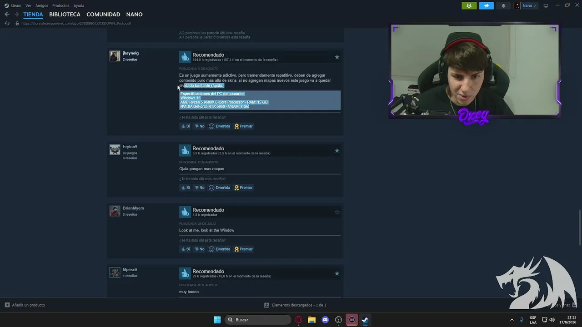Open BrianMyers's profile name link
Screen dimensions: 582x327
coord(133,208)
